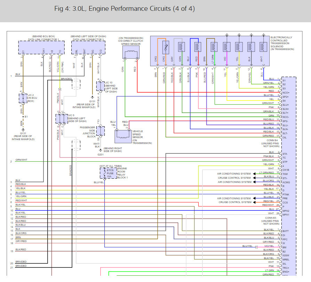
Task: Click the J/C 2 junction connector symbol
Action: coord(23,99)
